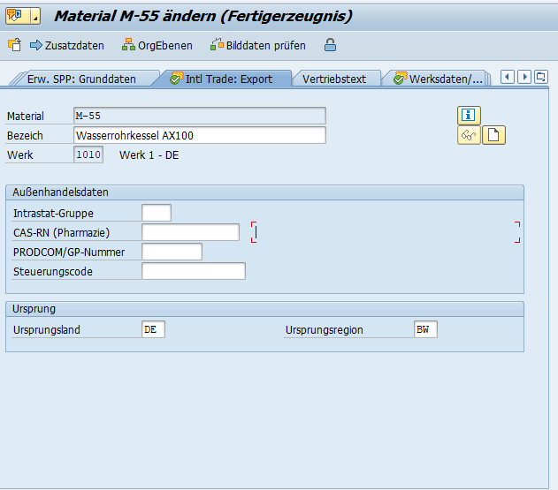Click the Ursprungsland field DE
558x490 pixels.
click(153, 329)
